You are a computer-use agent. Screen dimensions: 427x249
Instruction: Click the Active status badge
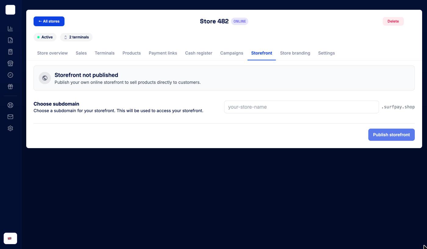point(45,37)
